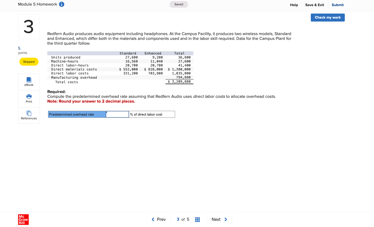Click the Saved status pill
374x227 pixels.
pyautogui.click(x=178, y=4)
